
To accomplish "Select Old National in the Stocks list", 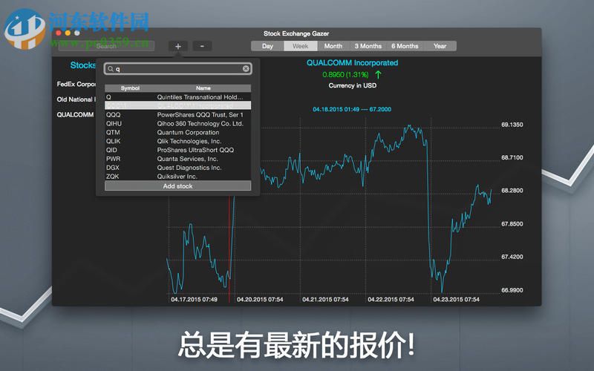I will [x=76, y=99].
